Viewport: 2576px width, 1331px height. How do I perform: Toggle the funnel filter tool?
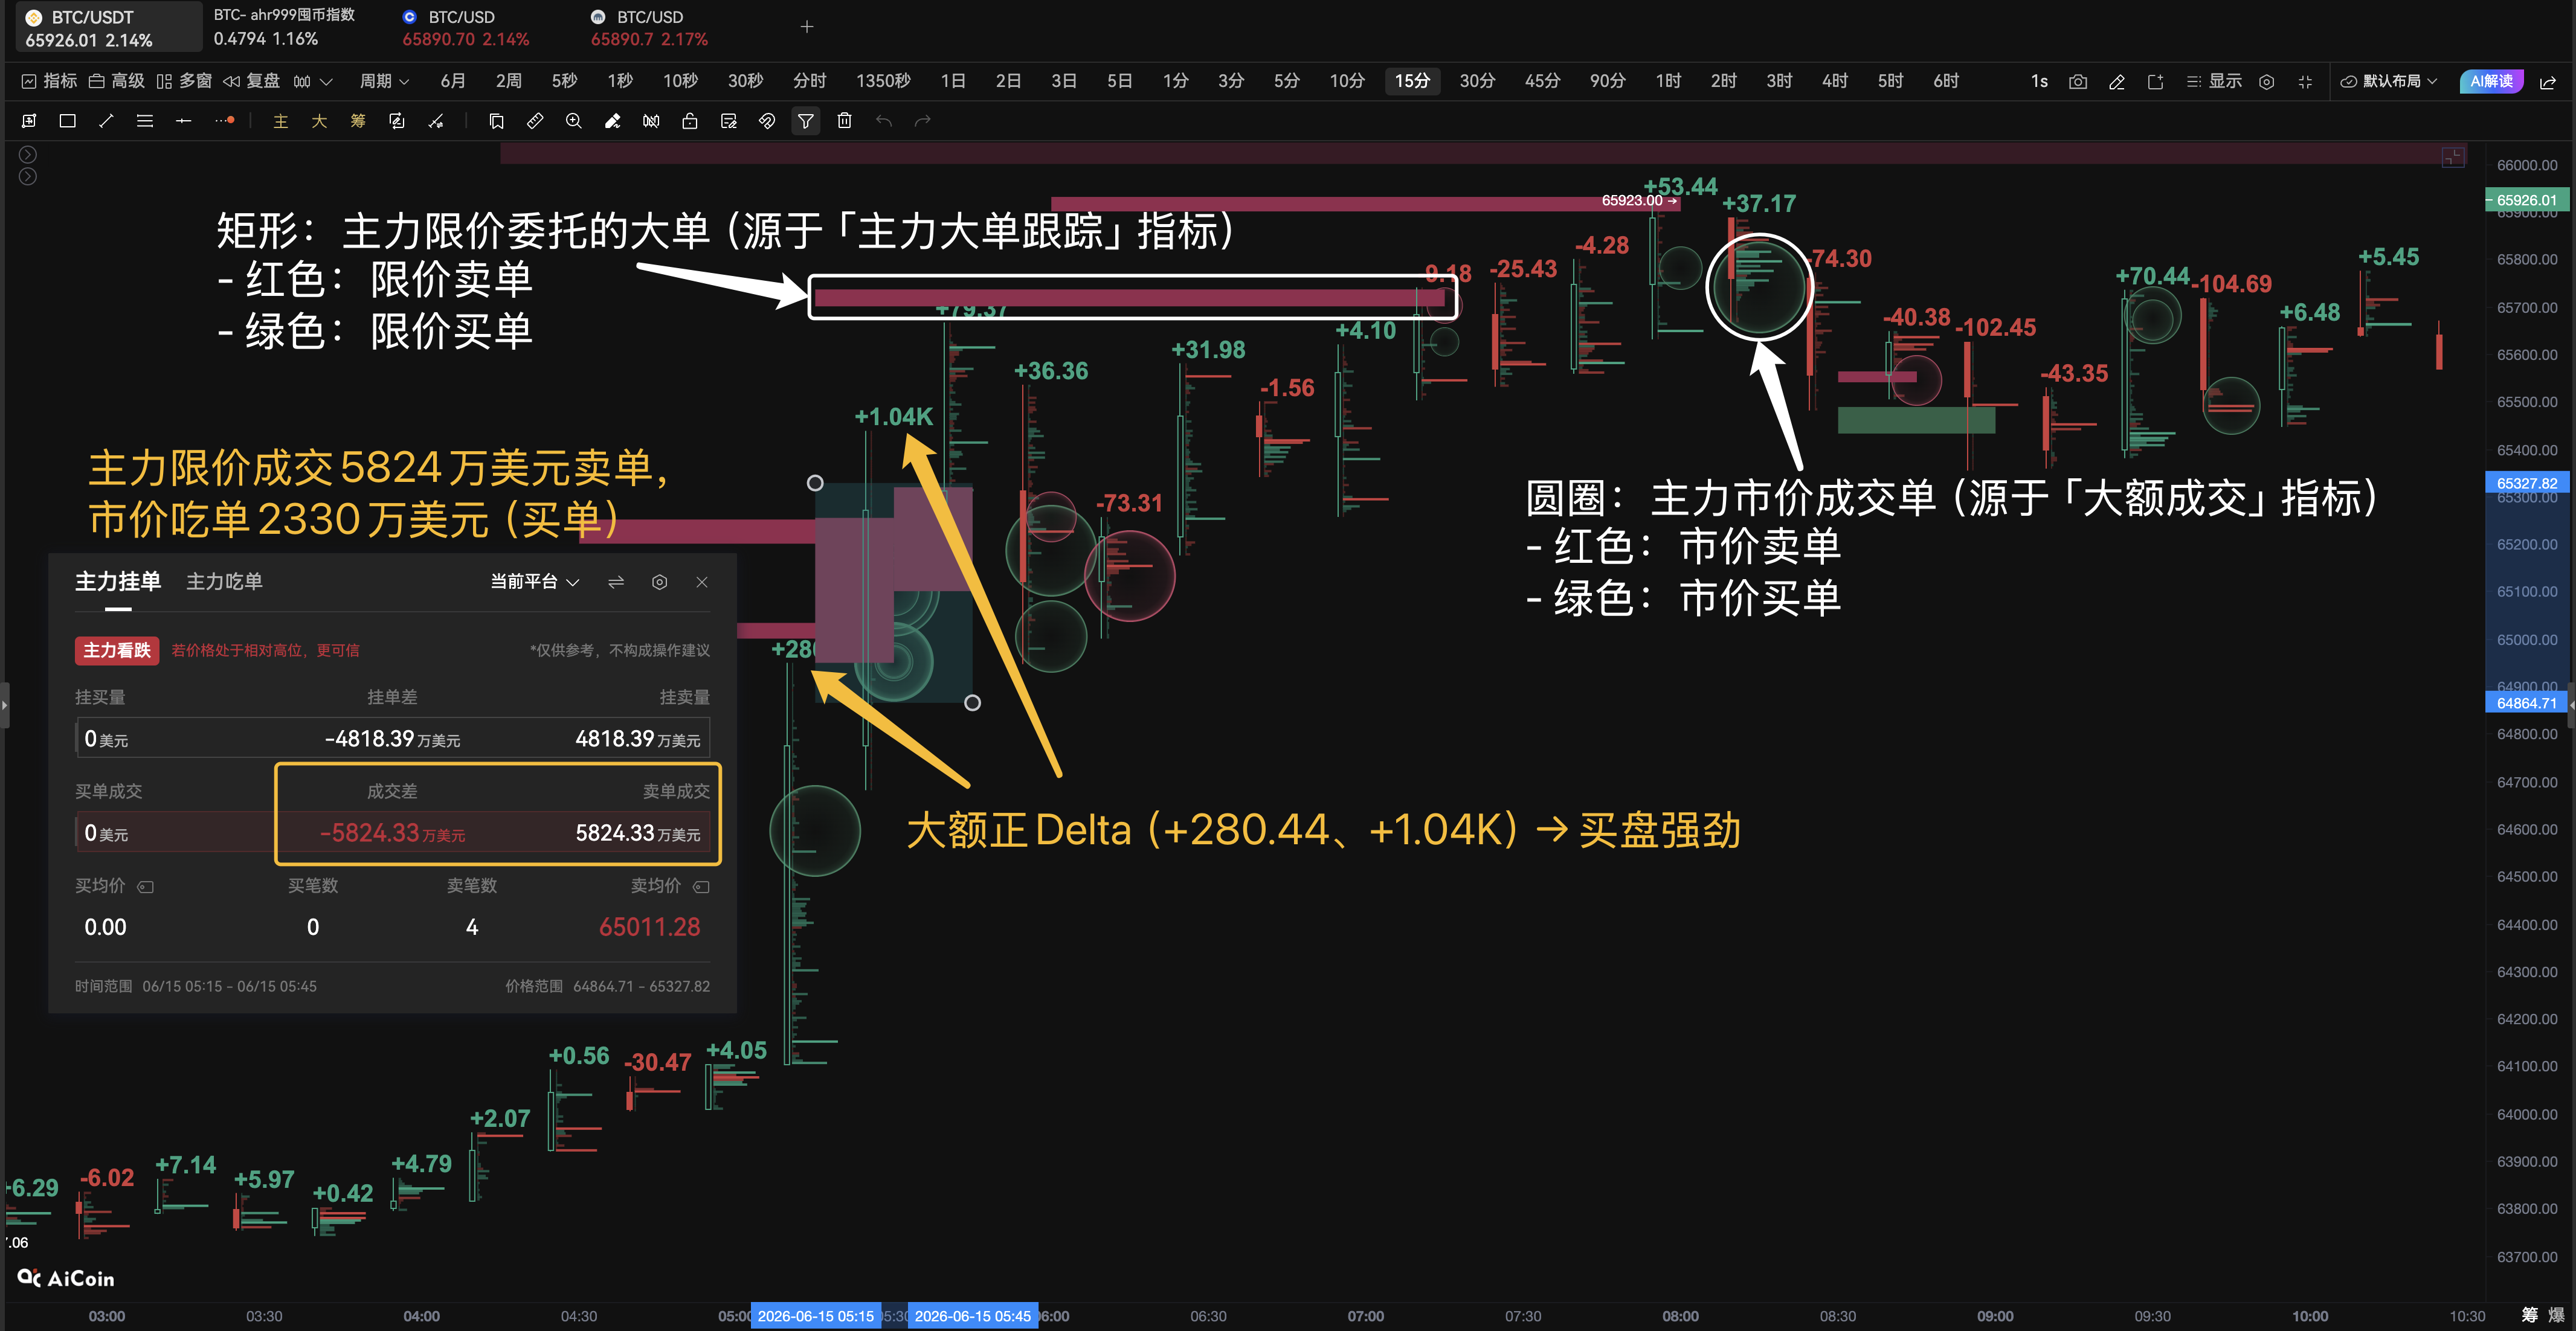[805, 121]
